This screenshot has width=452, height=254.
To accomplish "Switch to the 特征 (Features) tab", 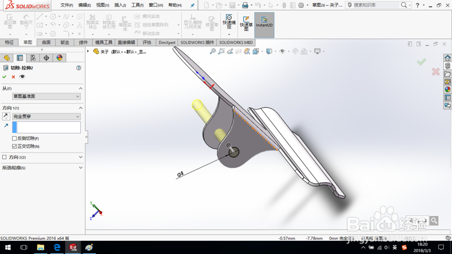I will (9, 42).
